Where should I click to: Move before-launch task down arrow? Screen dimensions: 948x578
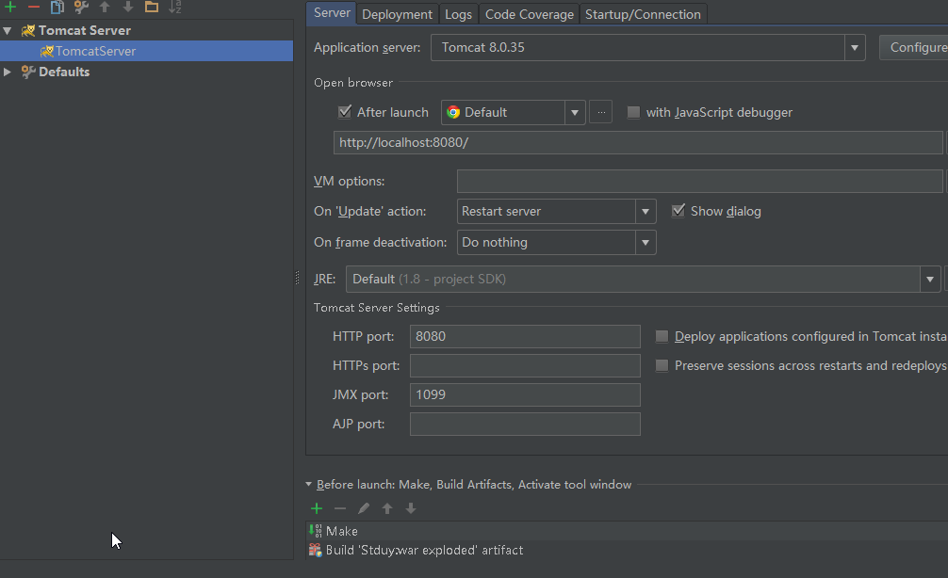[411, 508]
